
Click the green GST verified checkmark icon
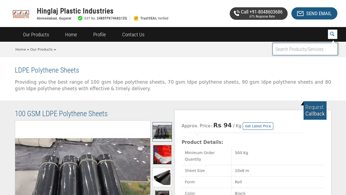[x=80, y=18]
